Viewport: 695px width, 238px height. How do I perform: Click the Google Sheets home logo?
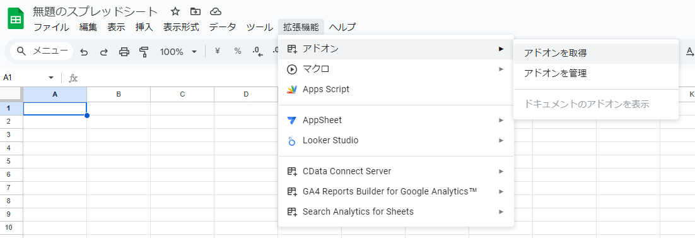tap(16, 19)
